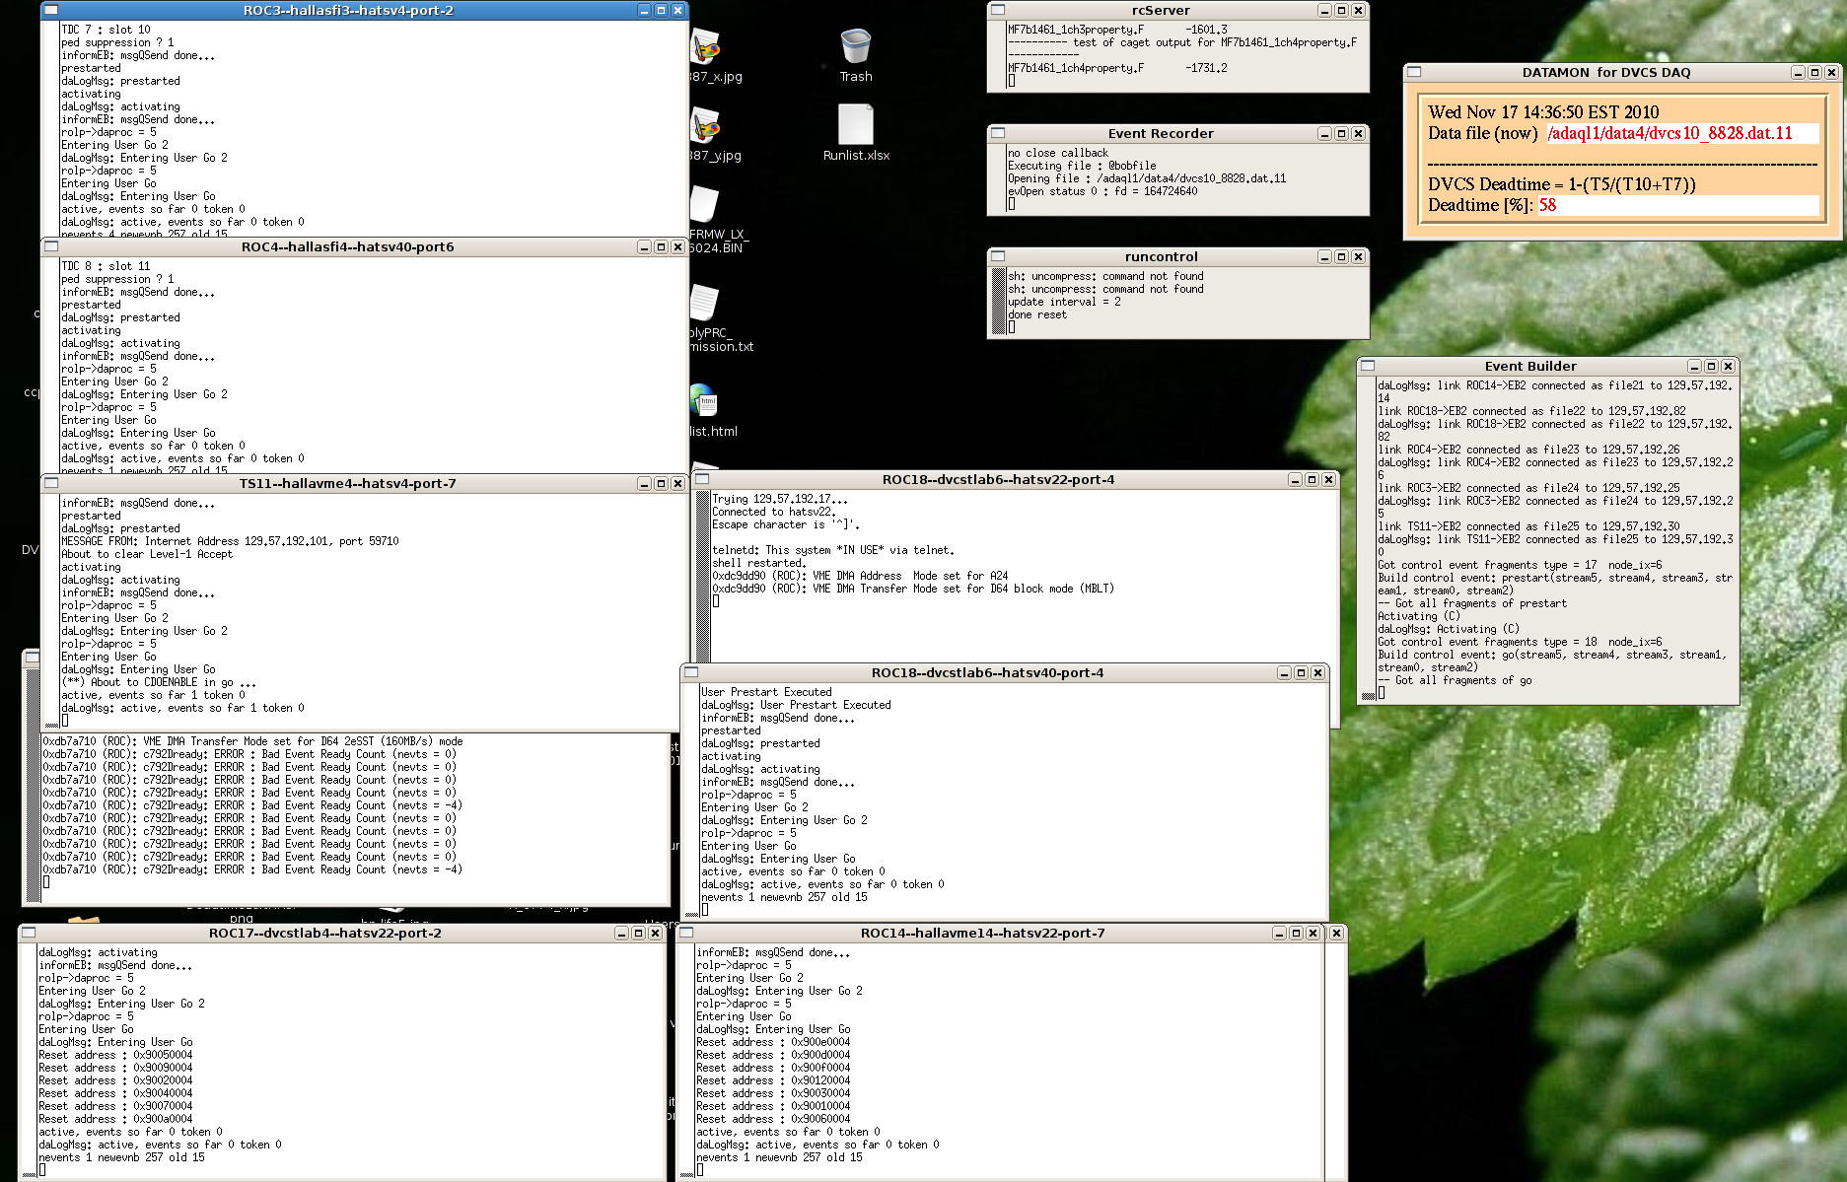
Task: Open window menu of runcontrol window
Action: pyautogui.click(x=998, y=256)
